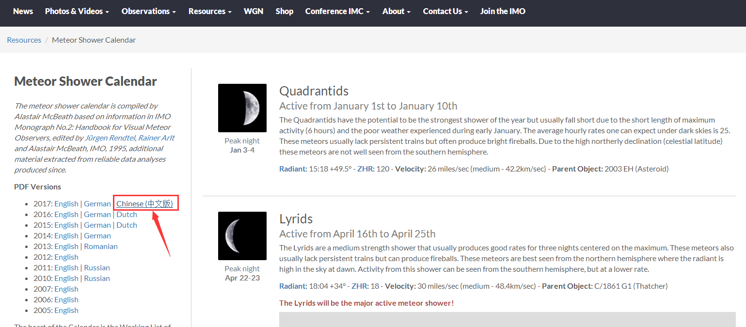Open the 2015 German PDF

tap(97, 225)
